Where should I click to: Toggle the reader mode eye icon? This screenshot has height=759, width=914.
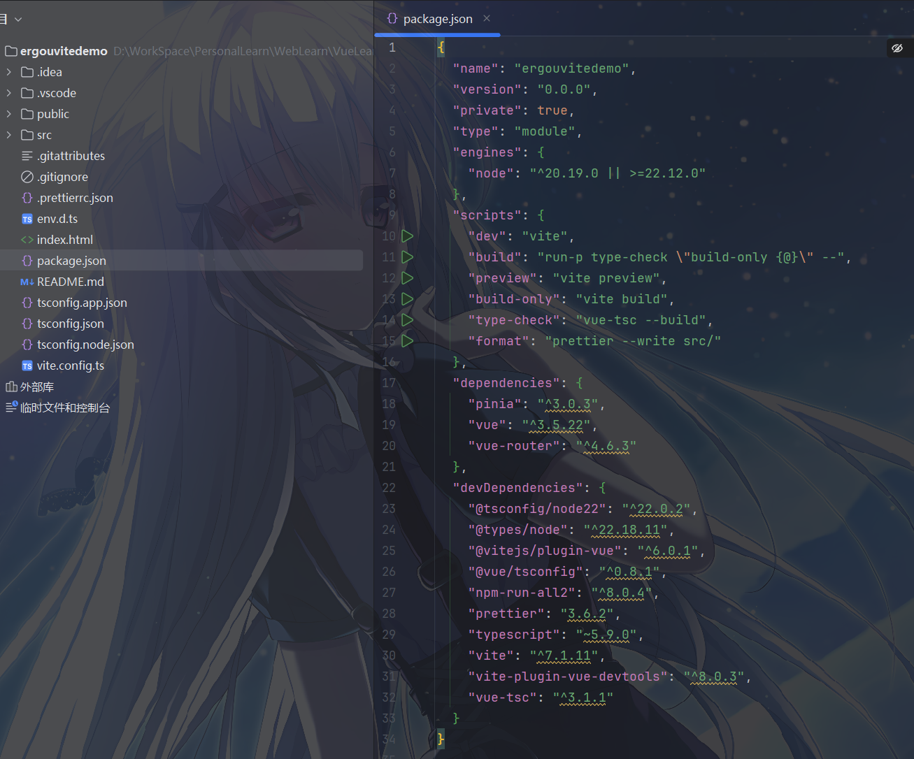[897, 48]
